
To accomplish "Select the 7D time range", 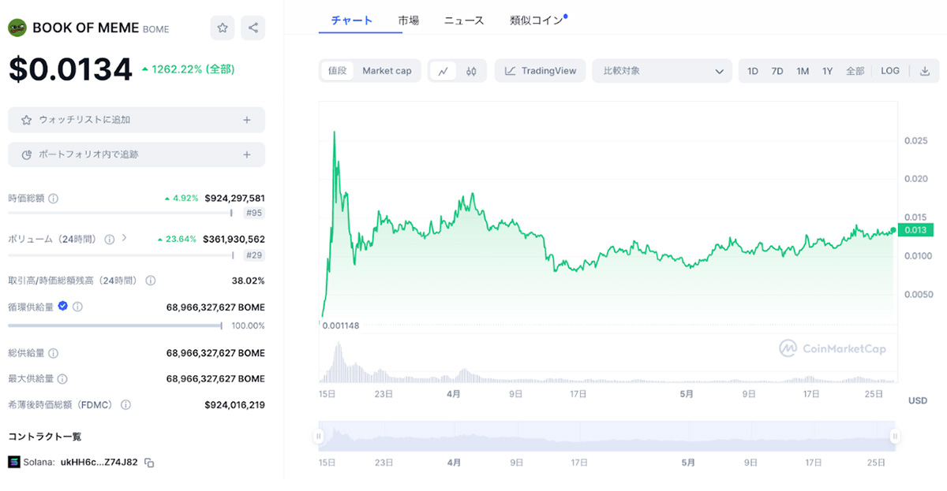I will pos(777,71).
